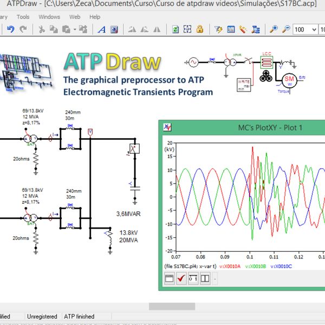Select the upper current probe after transformer

(50, 138)
